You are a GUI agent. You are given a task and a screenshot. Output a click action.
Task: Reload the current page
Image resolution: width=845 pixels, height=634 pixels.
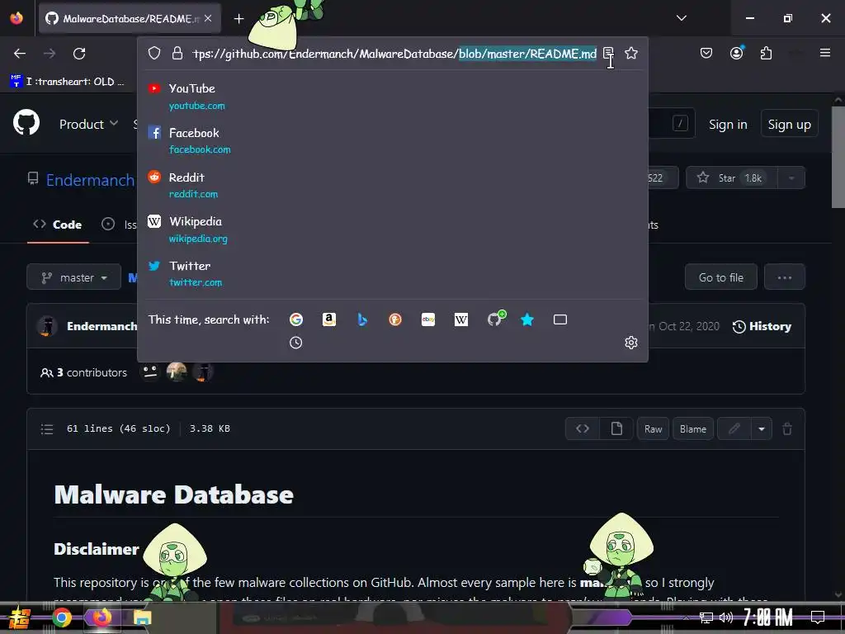(79, 54)
